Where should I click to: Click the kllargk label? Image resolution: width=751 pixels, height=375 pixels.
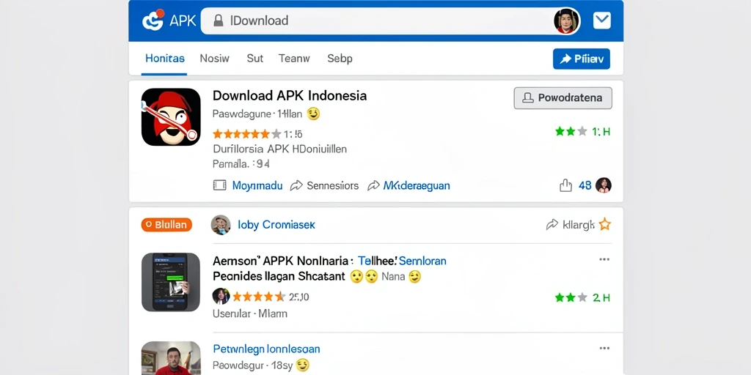click(x=579, y=224)
